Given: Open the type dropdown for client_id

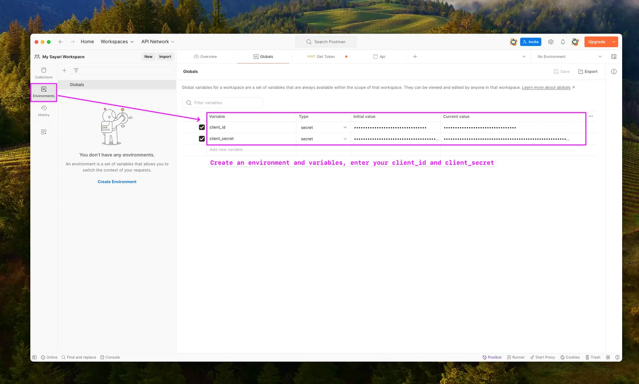Looking at the screenshot, I should [x=323, y=127].
